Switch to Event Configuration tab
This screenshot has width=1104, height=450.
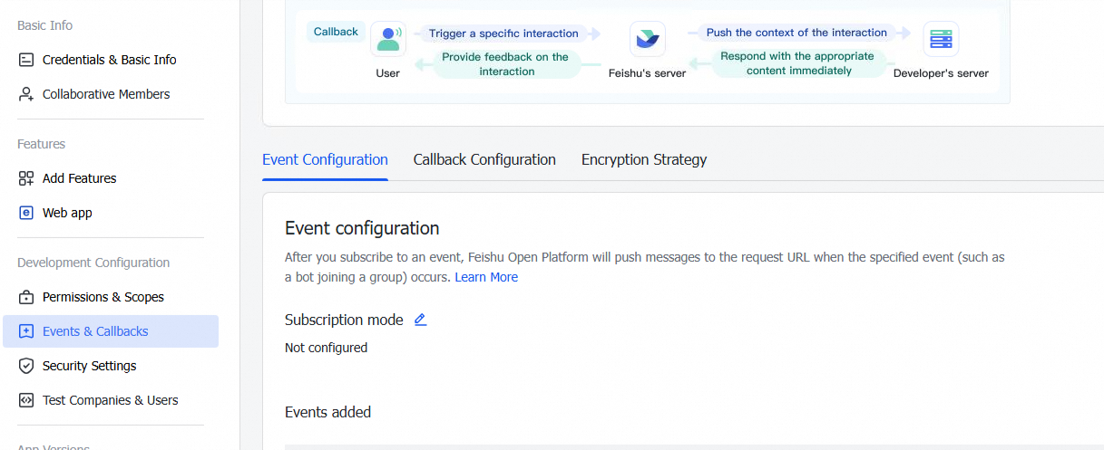tap(325, 159)
